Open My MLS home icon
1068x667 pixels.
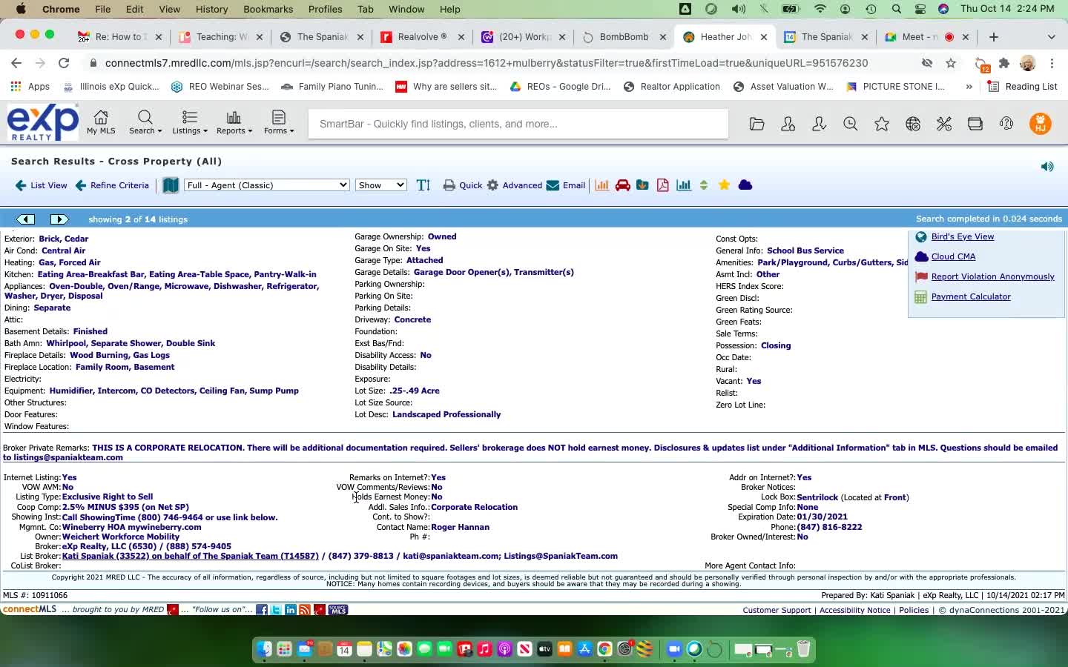[x=101, y=122]
